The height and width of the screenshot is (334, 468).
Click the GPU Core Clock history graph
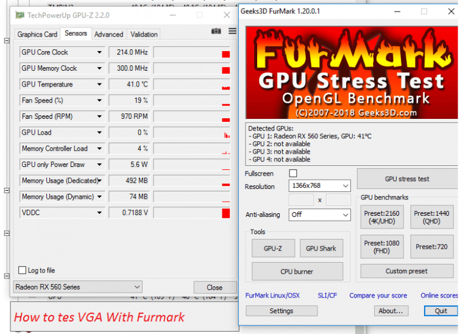(x=191, y=52)
